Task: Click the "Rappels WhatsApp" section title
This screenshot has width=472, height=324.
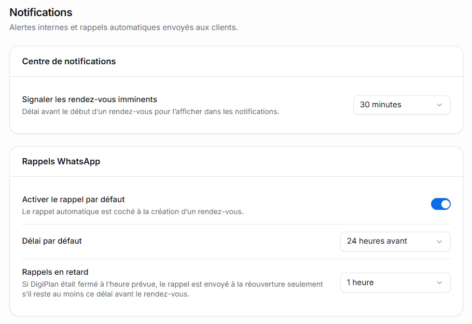Action: point(61,162)
